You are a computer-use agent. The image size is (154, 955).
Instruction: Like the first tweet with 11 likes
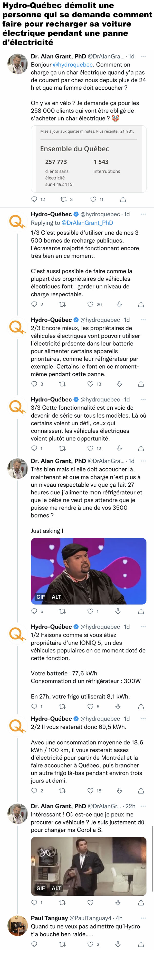(x=93, y=199)
